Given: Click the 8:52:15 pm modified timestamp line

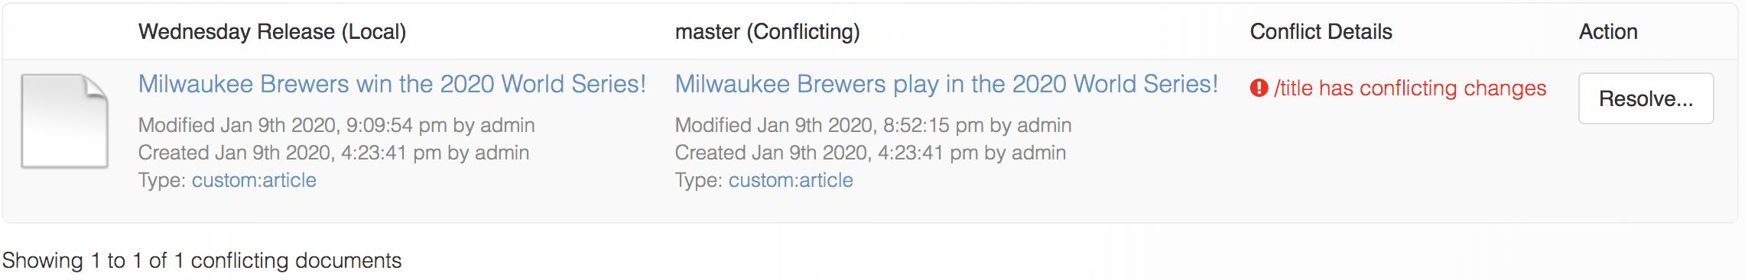Looking at the screenshot, I should point(873,125).
